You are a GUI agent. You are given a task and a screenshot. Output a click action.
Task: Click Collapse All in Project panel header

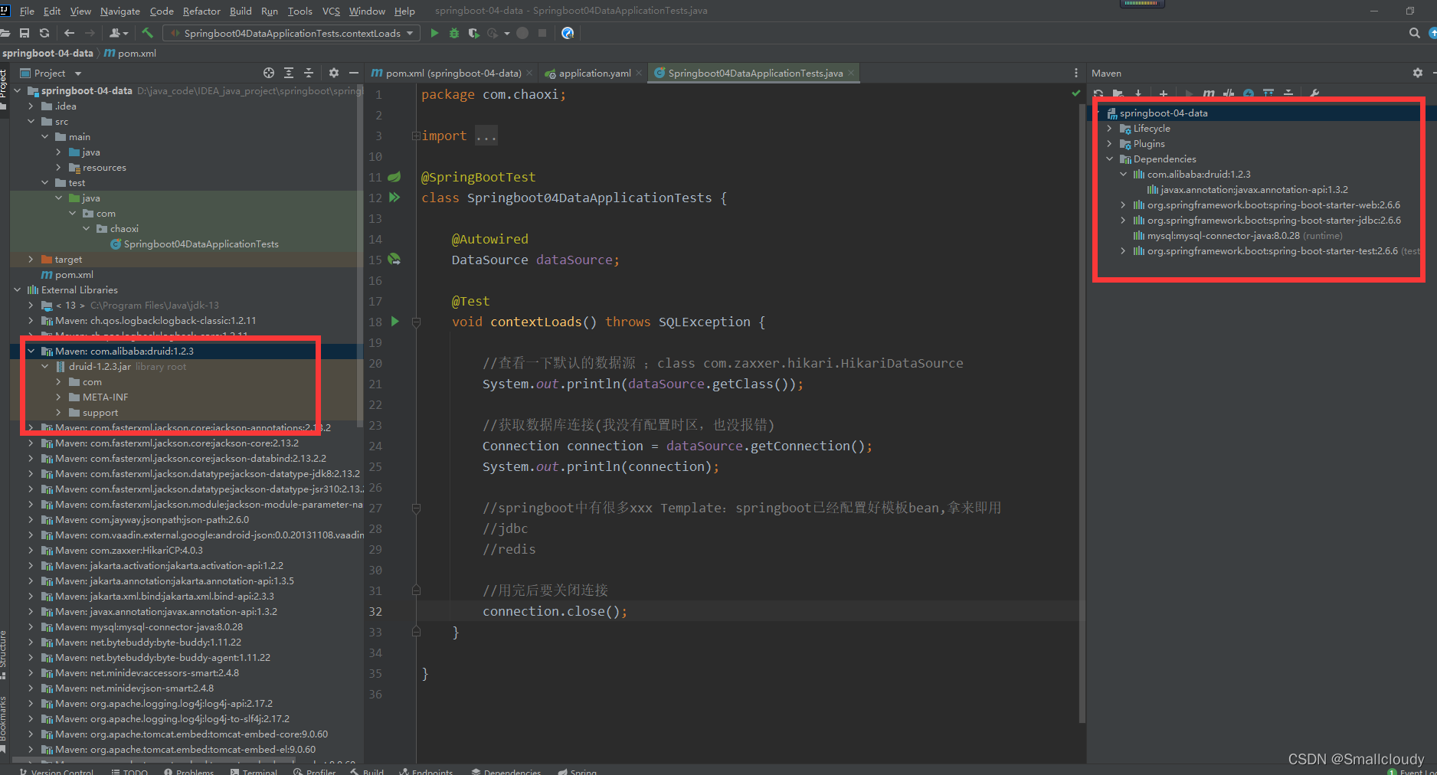coord(309,73)
